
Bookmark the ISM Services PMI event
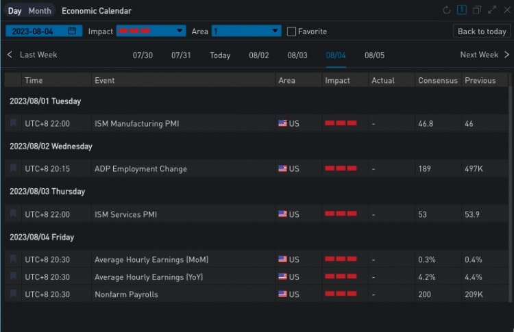click(13, 214)
